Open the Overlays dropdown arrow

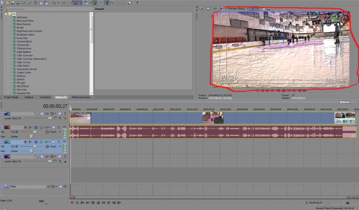click(258, 9)
